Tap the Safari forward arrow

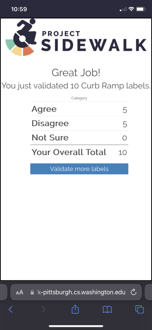pos(43,309)
